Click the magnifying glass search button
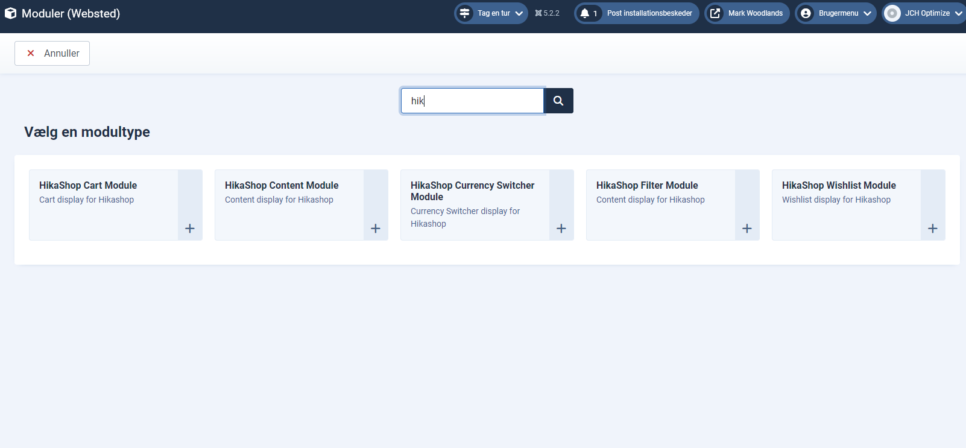This screenshot has width=966, height=448. (558, 101)
